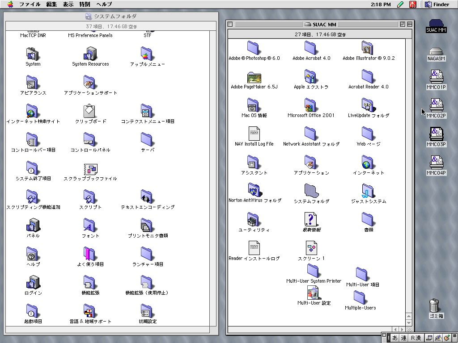Click the SUAC MM window zoom box
458x343 pixels.
click(403, 24)
